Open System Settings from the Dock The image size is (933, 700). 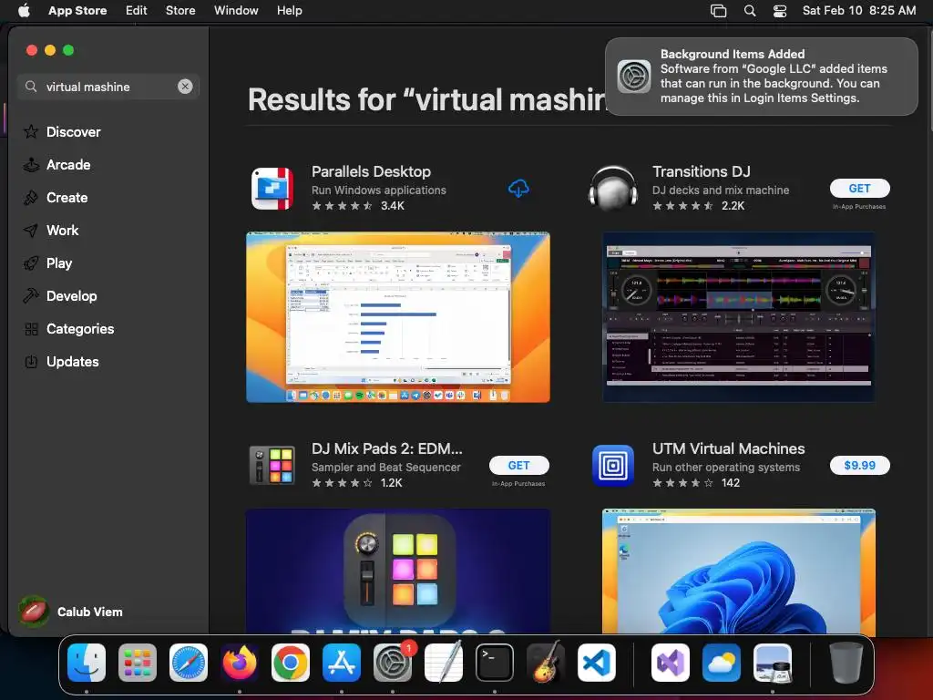393,663
